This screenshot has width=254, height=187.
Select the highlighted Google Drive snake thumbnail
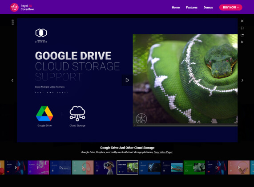pyautogui.click(x=127, y=167)
